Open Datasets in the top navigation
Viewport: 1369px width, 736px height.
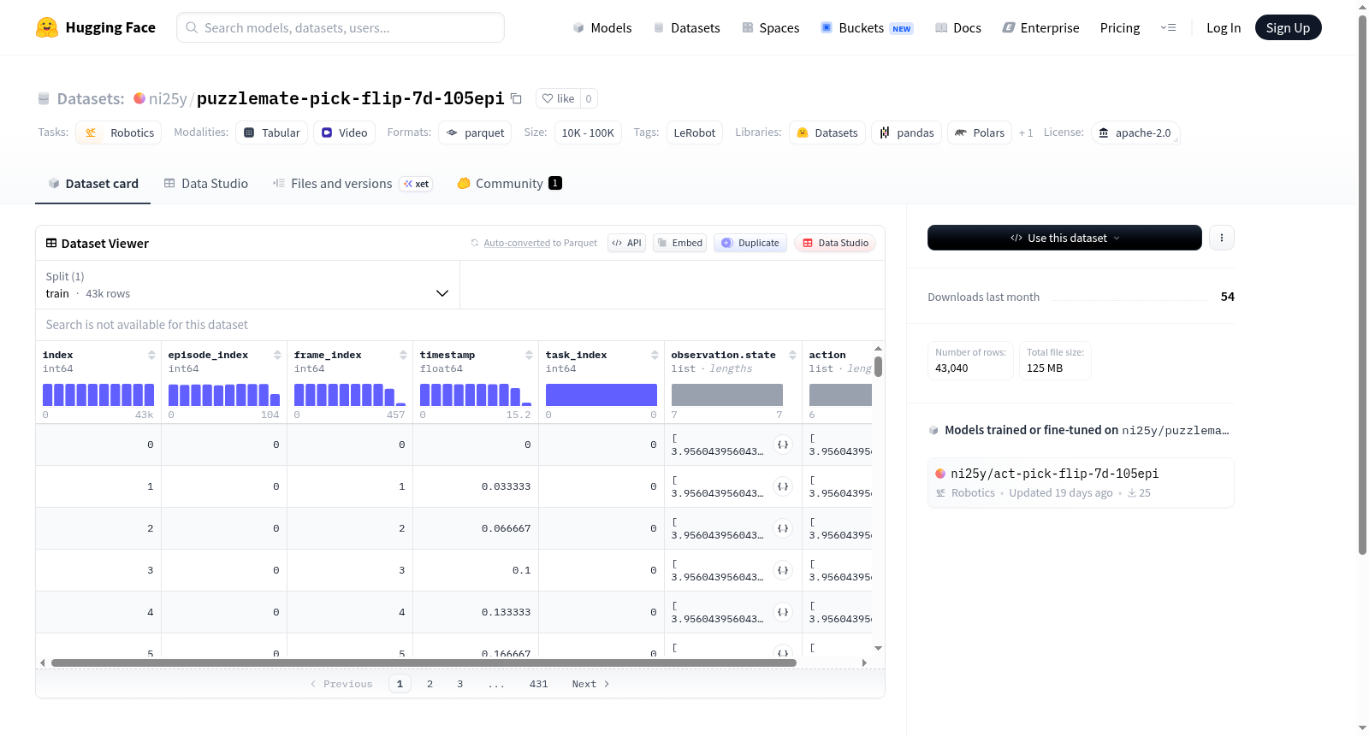(x=687, y=27)
